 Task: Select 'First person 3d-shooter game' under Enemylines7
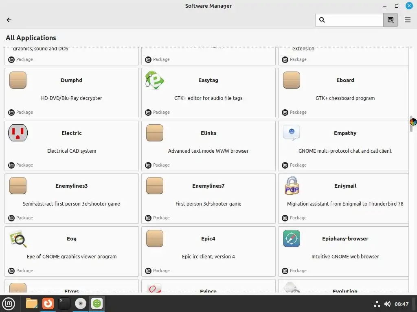pyautogui.click(x=208, y=204)
